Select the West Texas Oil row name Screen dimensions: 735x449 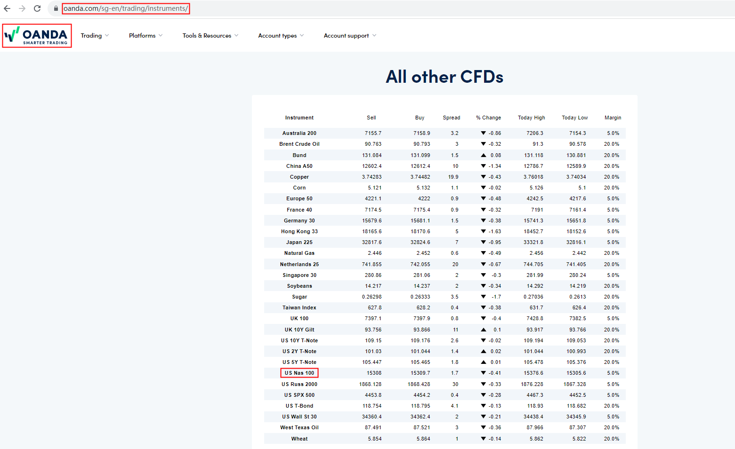point(299,427)
